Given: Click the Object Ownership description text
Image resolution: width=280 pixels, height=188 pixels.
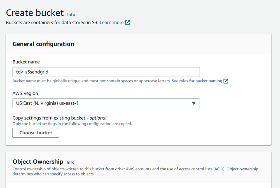Looking at the screenshot, I should point(135,171).
